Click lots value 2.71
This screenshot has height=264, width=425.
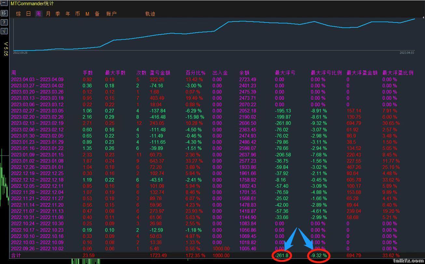[87, 123]
